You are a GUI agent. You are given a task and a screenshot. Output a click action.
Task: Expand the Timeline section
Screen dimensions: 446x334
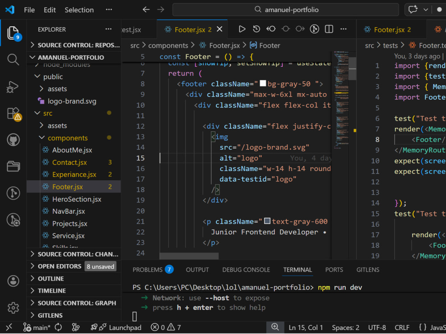(x=74, y=291)
